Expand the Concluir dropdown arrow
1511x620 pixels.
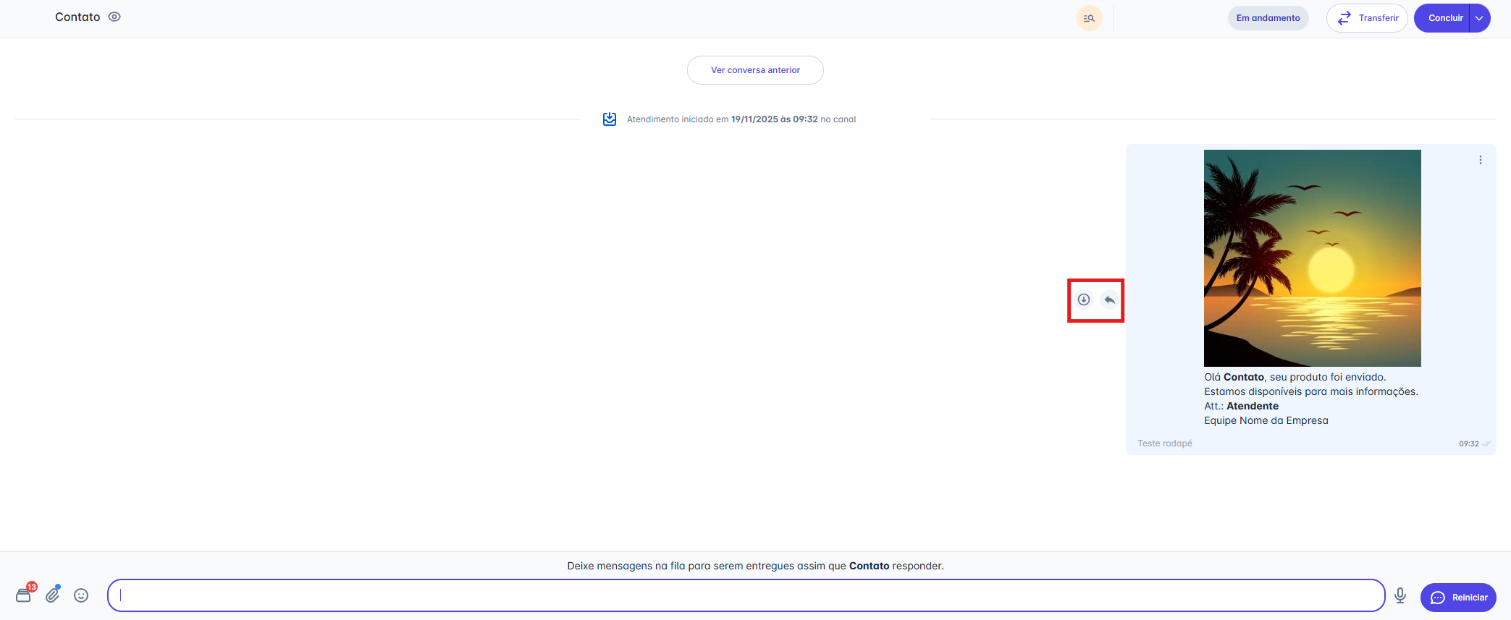point(1479,18)
